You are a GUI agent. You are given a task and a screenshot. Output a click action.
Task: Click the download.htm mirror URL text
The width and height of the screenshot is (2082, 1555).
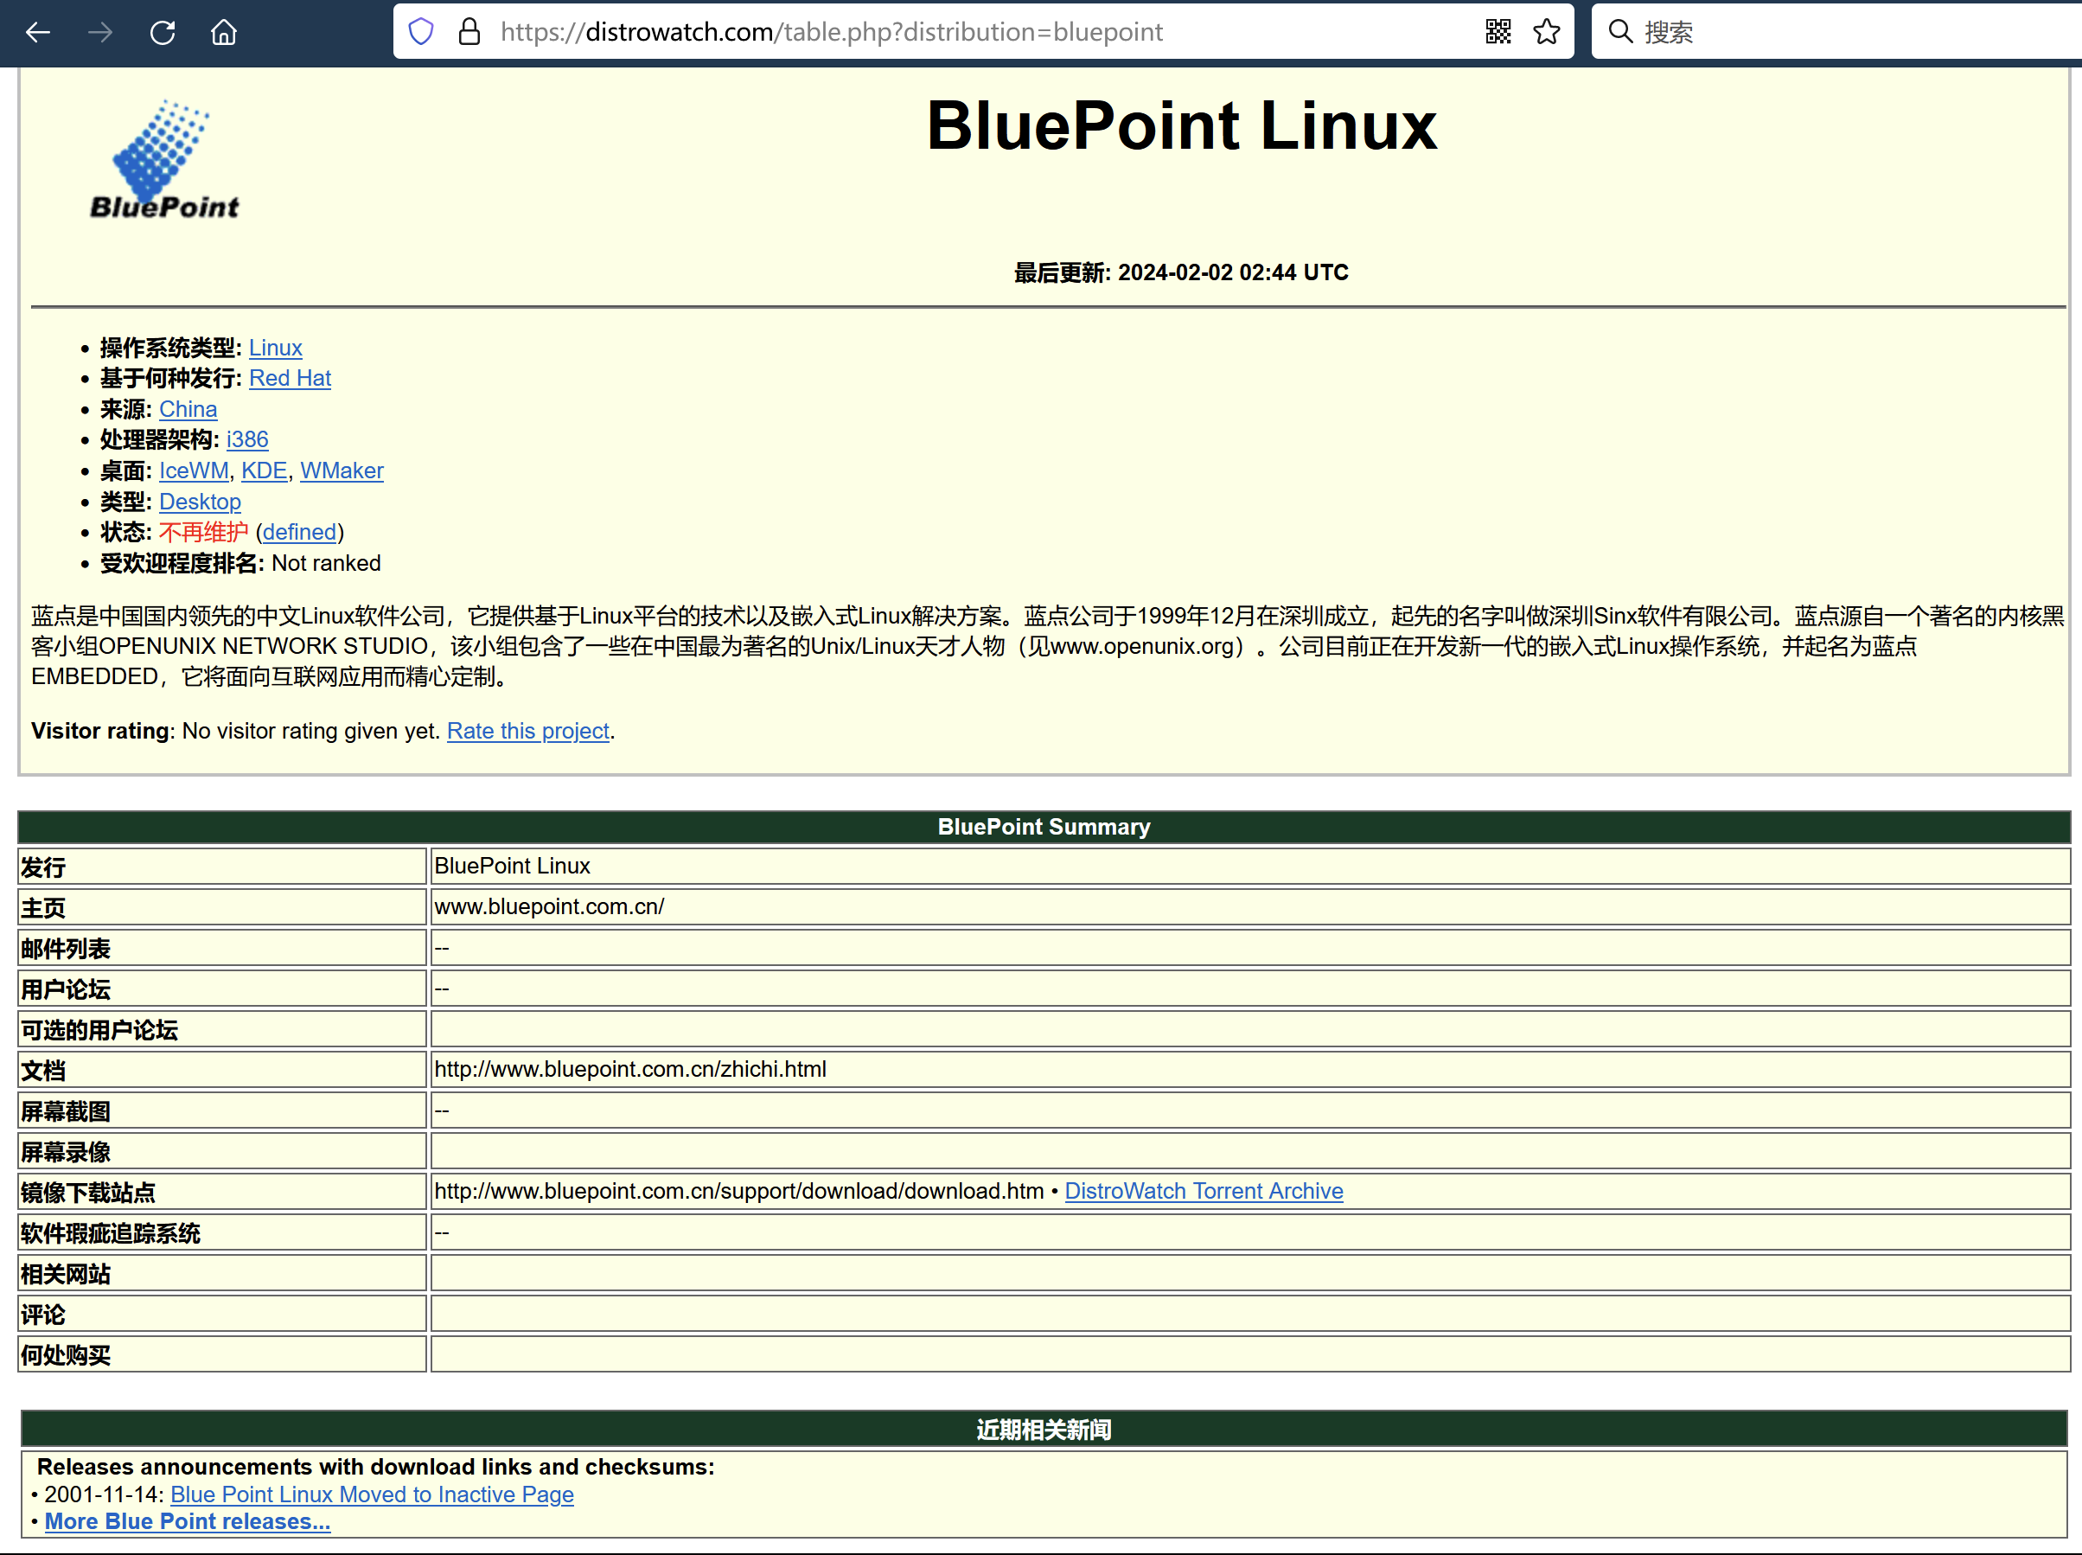738,1191
